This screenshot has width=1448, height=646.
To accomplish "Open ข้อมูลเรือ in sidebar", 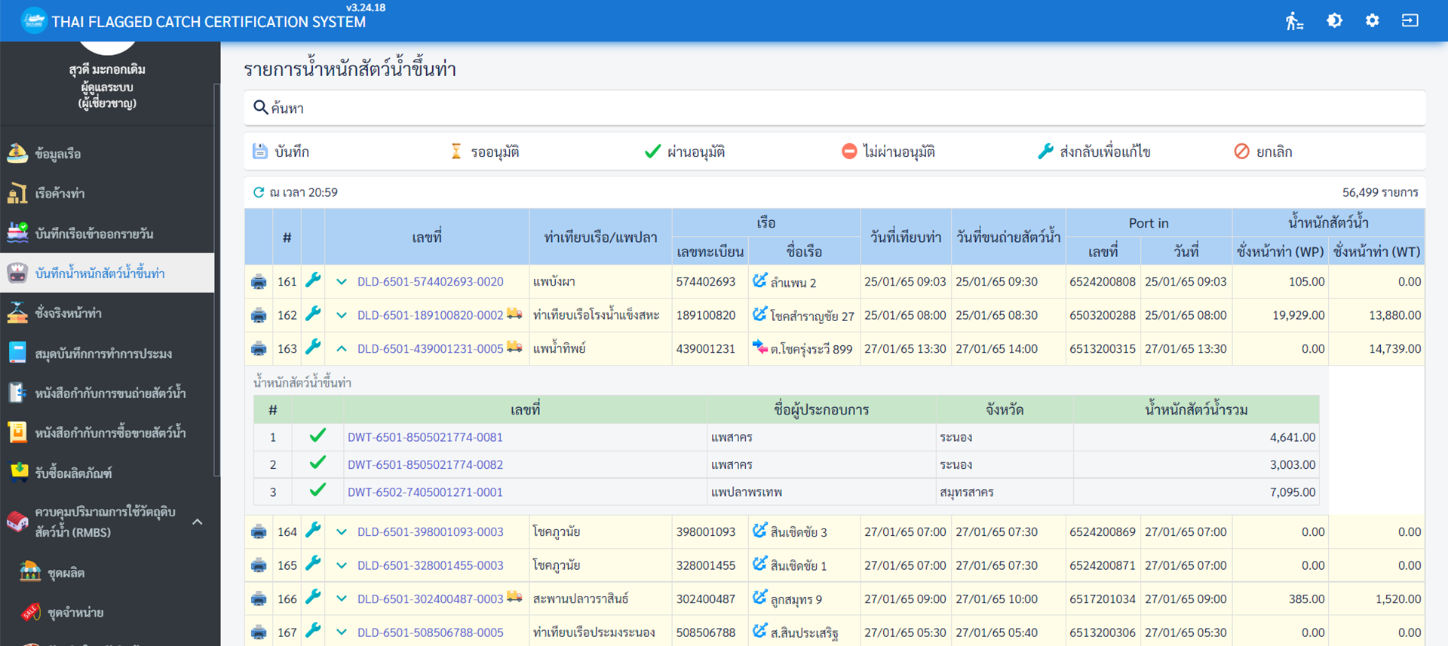I will click(x=107, y=154).
